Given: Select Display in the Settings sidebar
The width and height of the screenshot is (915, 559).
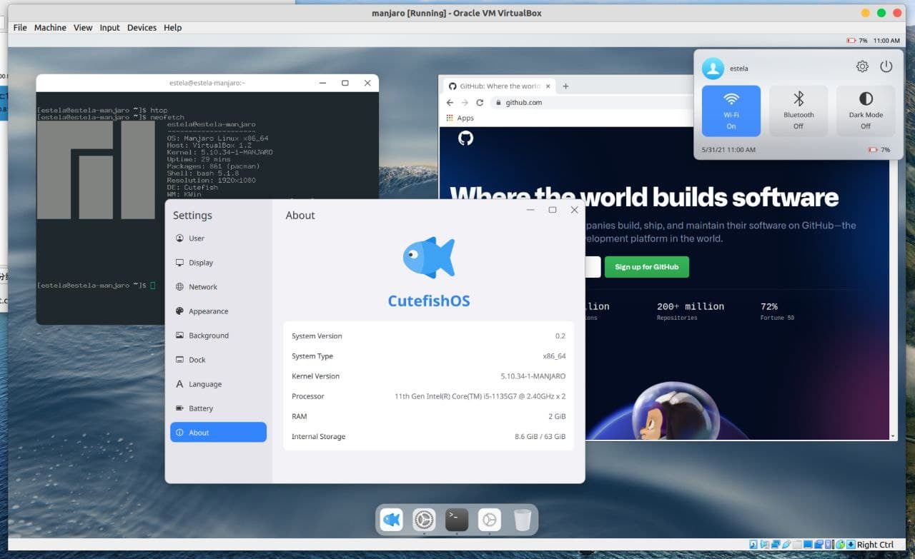Looking at the screenshot, I should 200,262.
